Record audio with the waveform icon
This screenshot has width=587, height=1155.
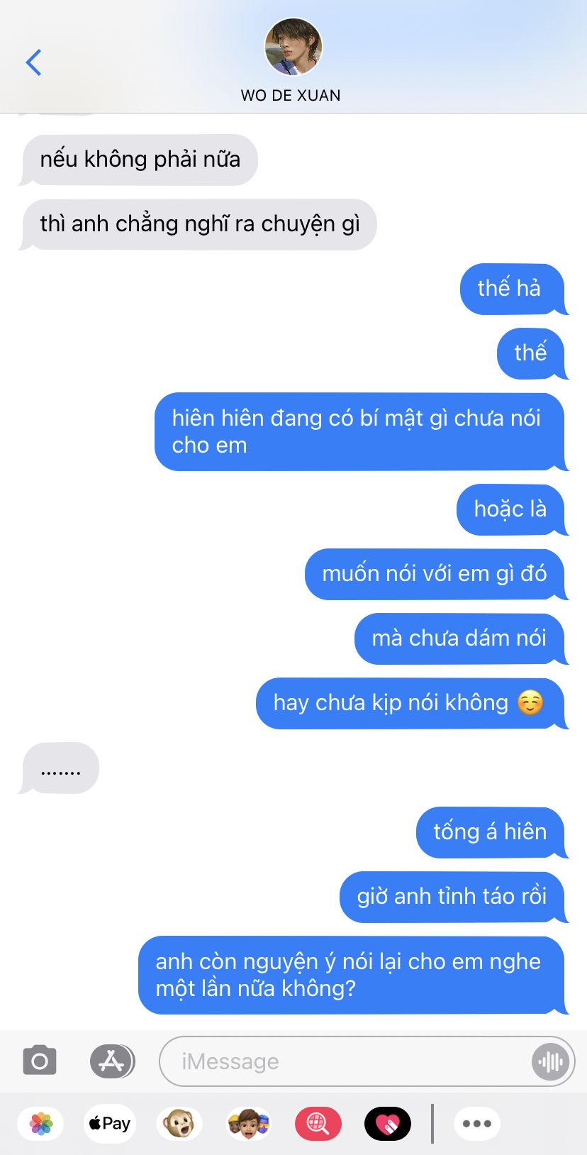[550, 1062]
